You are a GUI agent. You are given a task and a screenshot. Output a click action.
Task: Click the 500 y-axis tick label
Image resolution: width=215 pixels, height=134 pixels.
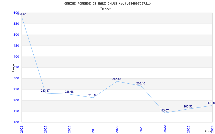pyautogui.click(x=16, y=35)
